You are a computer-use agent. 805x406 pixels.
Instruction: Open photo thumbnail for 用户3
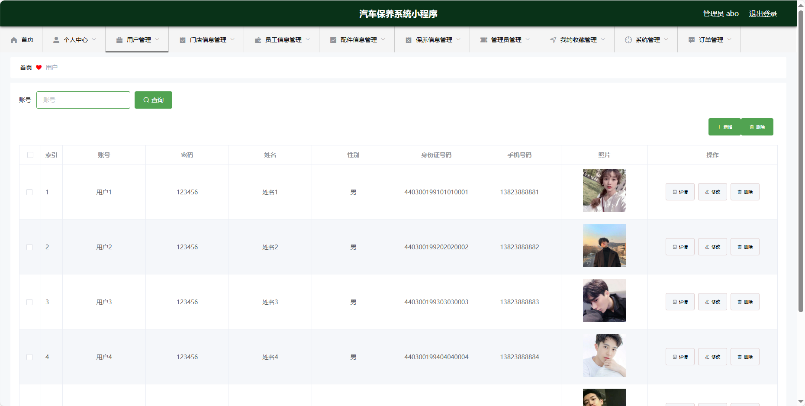coord(605,300)
